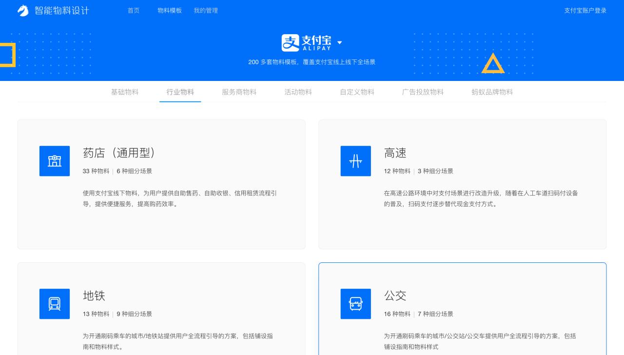The image size is (624, 355).
Task: Open the 公交 bus category icon
Action: (356, 304)
